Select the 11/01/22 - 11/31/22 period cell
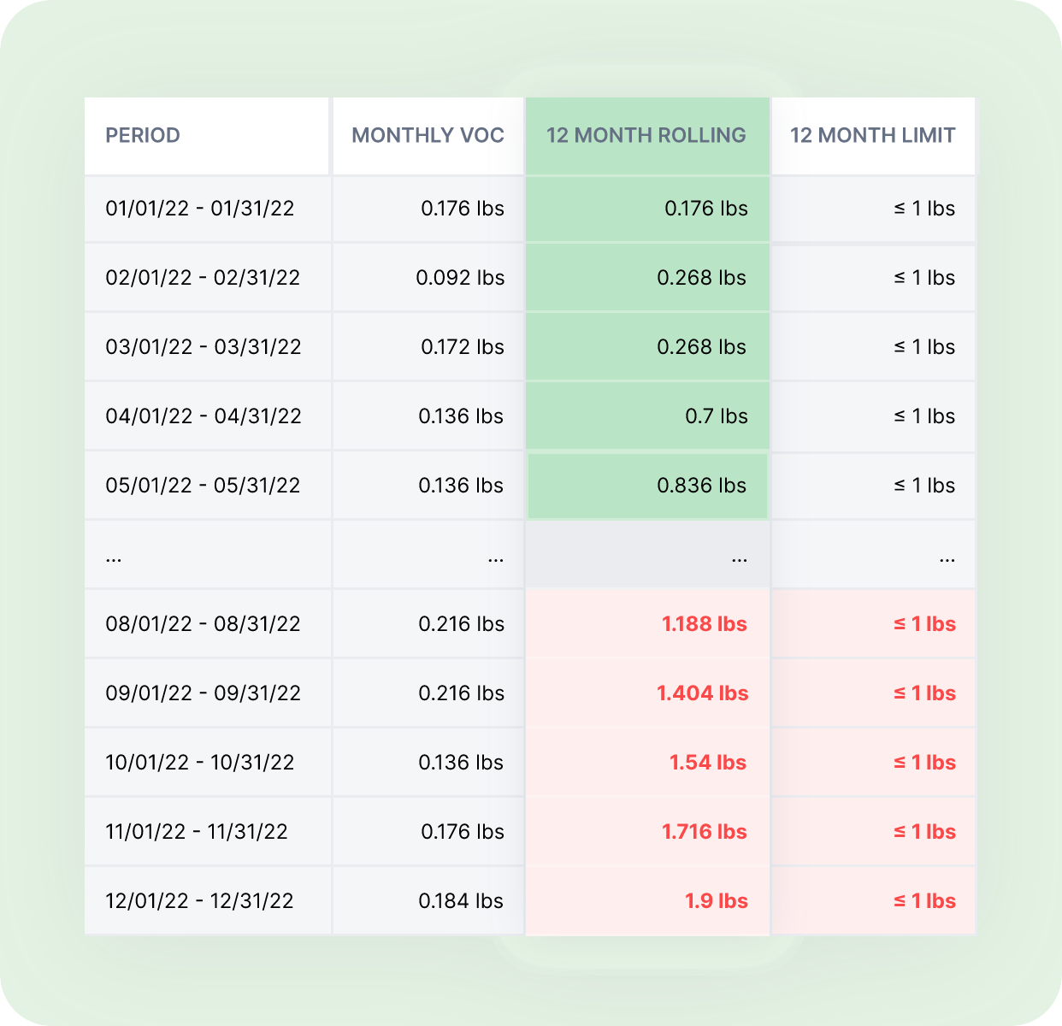 197,832
